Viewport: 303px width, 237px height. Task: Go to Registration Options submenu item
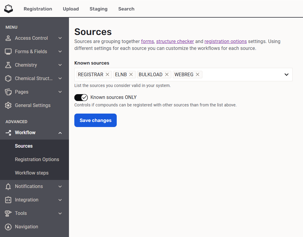[37, 160]
